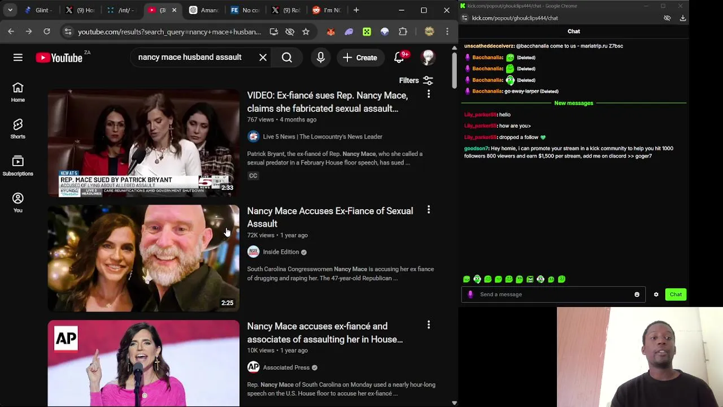Close the active YouTube tab
Viewport: 723px width, 407px height.
[x=174, y=10]
